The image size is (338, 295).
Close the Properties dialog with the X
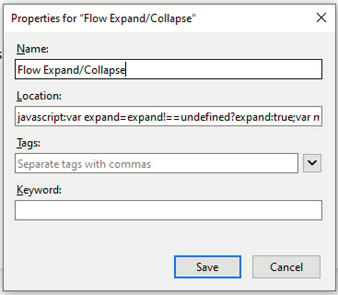coord(321,18)
